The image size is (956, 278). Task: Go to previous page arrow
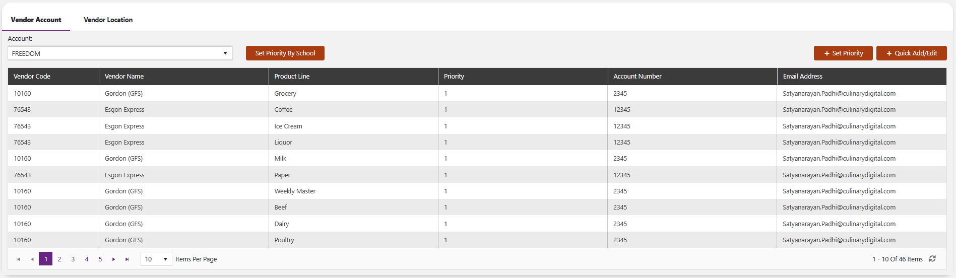tap(32, 259)
